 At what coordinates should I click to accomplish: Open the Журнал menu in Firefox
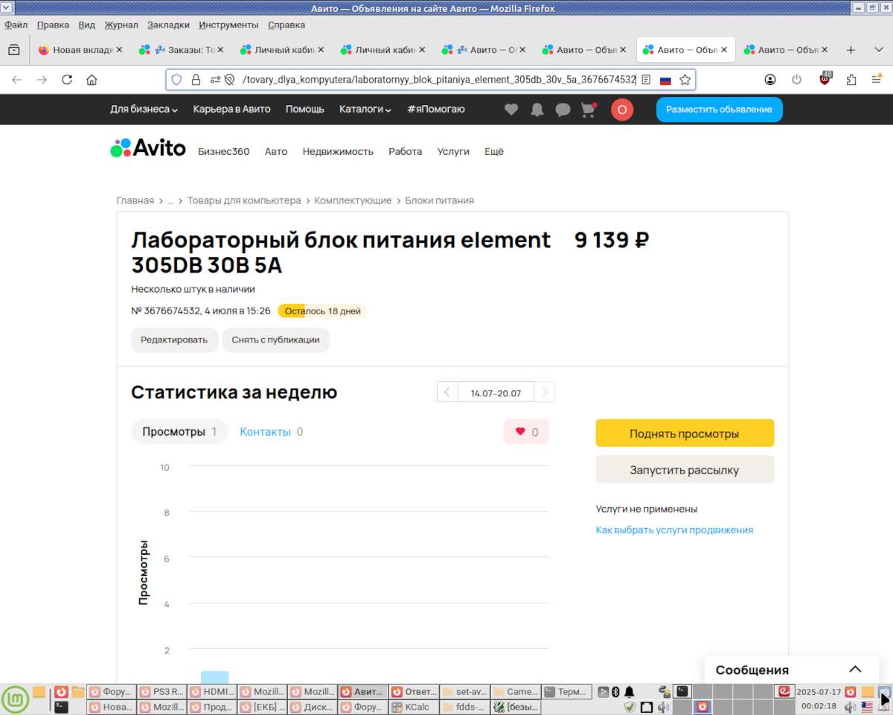pos(121,25)
